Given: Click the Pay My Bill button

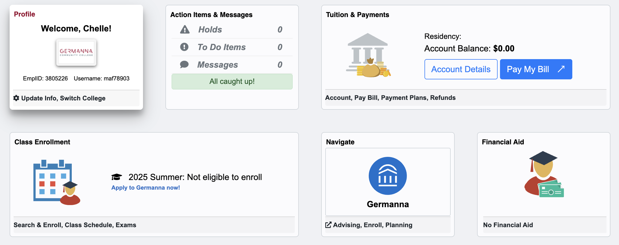Looking at the screenshot, I should point(536,69).
